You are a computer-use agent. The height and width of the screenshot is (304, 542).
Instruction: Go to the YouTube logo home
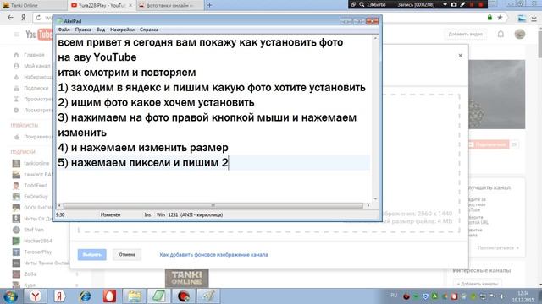point(39,35)
